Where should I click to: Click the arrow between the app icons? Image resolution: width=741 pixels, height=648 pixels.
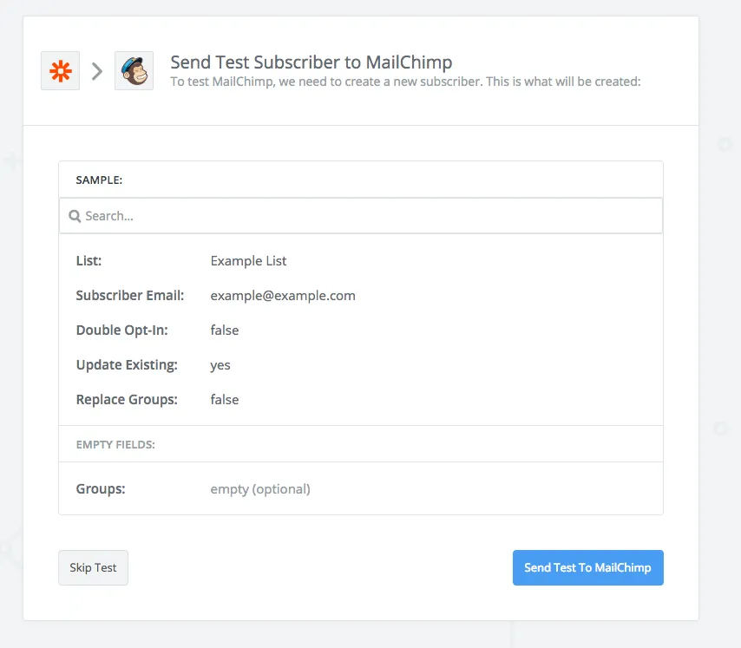point(97,71)
